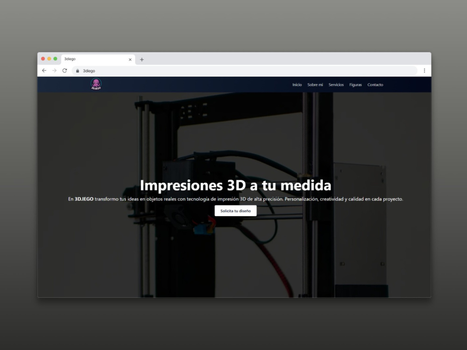Reload the page with the refresh icon
Screen dimensions: 467x350
64,70
